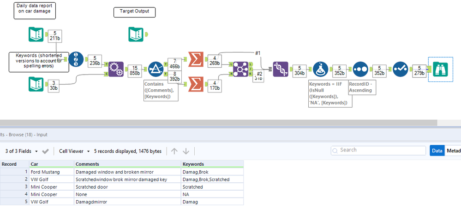
Task: Click the grey checkmark icon in results toolbar
Action: tap(45, 151)
